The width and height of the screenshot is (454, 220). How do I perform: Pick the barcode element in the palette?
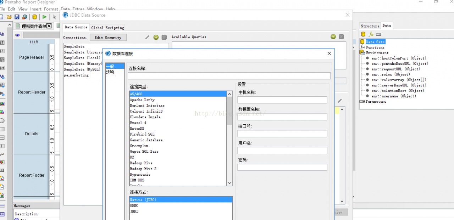[x=2, y=170]
